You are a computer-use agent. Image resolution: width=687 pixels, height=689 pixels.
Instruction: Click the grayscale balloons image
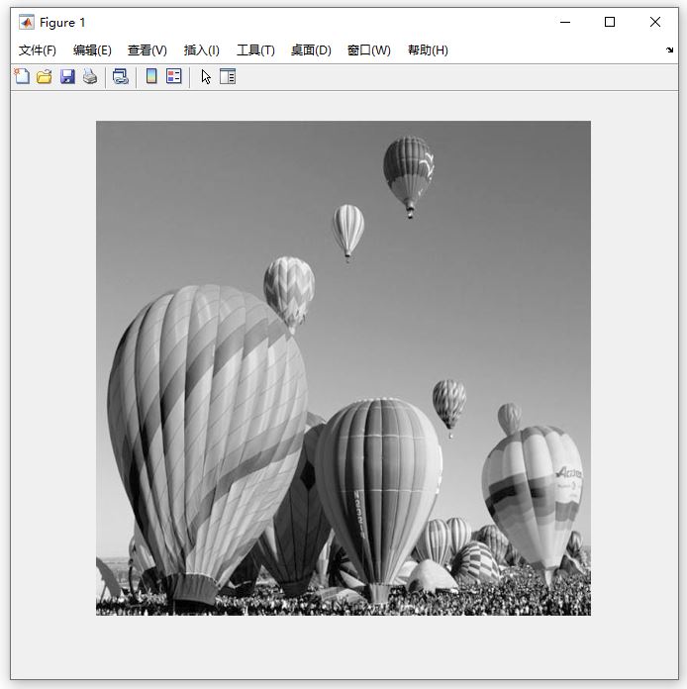[343, 368]
